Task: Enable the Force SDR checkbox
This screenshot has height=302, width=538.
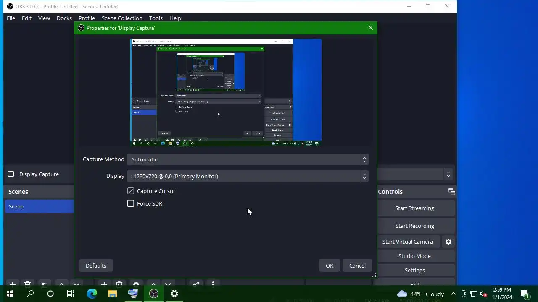Action: point(131,203)
